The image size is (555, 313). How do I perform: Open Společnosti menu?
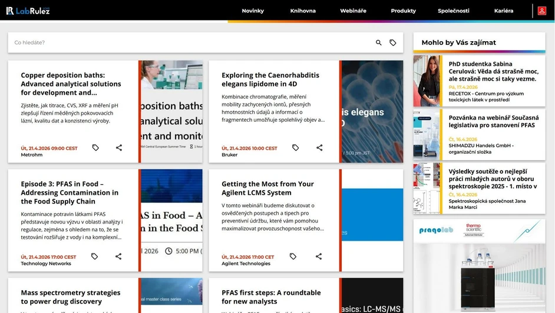[x=454, y=11]
